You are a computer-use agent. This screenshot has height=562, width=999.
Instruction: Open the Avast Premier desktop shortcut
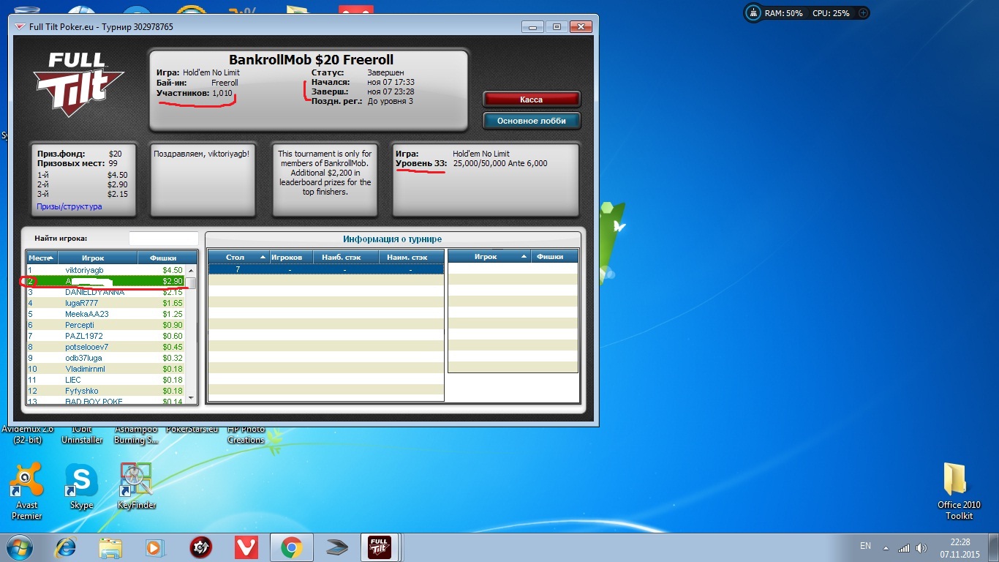tap(26, 491)
